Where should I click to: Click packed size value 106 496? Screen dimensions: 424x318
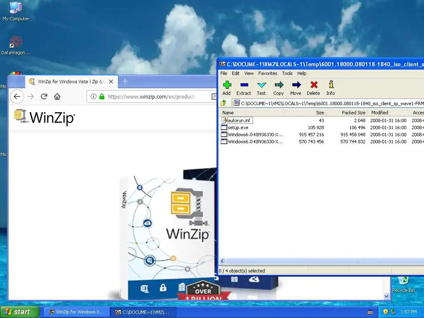[x=357, y=128]
